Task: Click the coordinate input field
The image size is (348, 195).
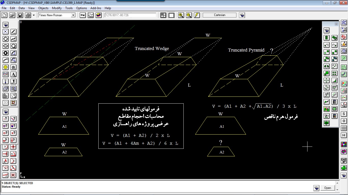Action: (130, 15)
